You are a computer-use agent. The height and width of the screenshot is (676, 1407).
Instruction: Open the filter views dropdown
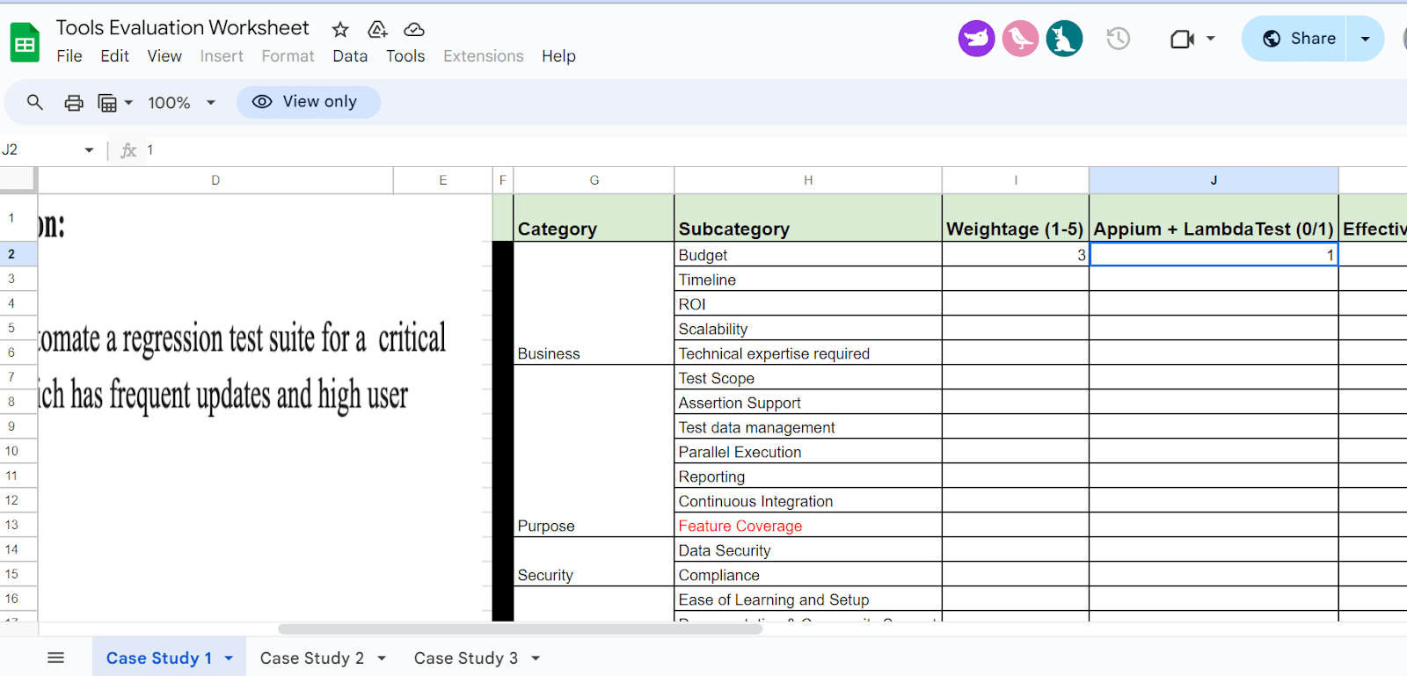[115, 103]
